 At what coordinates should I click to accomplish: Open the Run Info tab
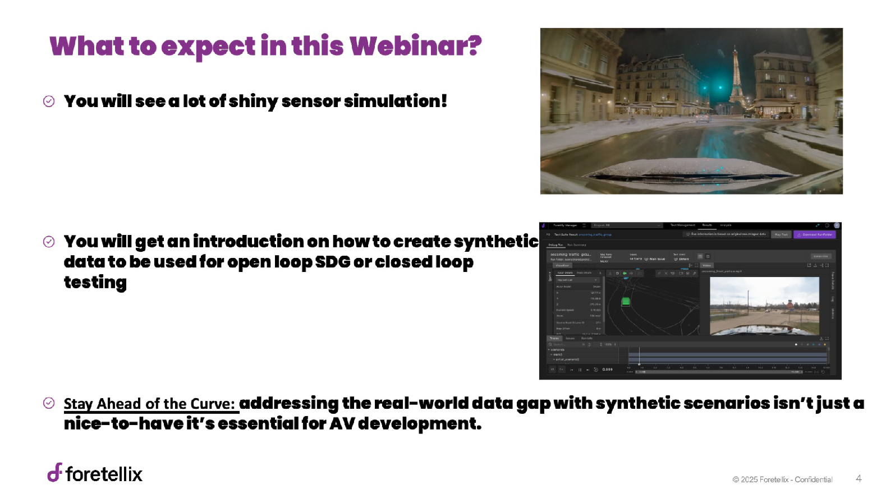[x=587, y=338]
